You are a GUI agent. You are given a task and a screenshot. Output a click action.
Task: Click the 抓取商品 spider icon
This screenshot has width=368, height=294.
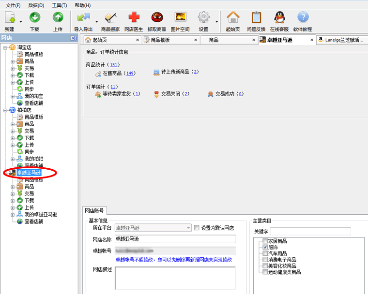tap(157, 17)
